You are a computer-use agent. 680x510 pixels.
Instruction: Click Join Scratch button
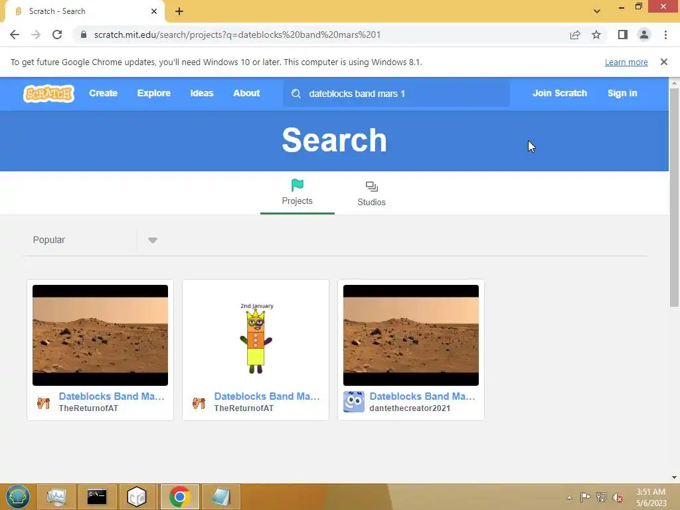[x=559, y=93]
